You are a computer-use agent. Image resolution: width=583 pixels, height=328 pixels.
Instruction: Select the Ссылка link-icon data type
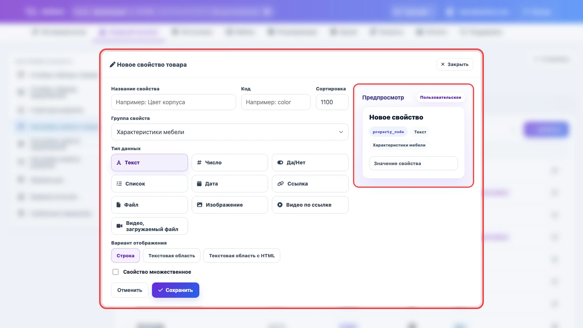[310, 184]
